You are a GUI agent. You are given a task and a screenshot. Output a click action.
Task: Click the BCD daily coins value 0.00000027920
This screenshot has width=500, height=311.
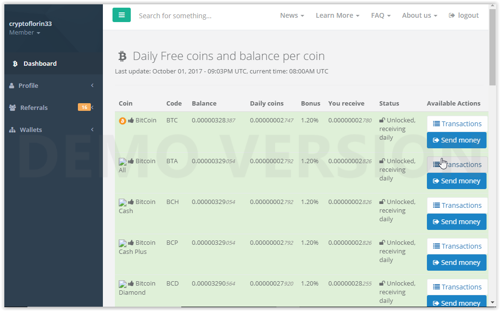[x=272, y=283]
